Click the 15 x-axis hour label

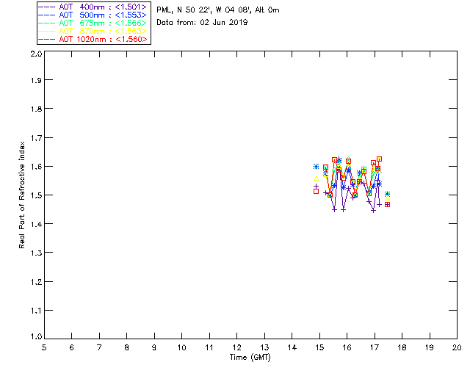(319, 347)
